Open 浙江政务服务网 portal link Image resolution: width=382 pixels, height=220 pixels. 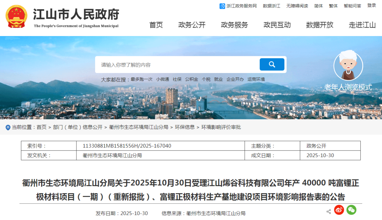(238, 6)
